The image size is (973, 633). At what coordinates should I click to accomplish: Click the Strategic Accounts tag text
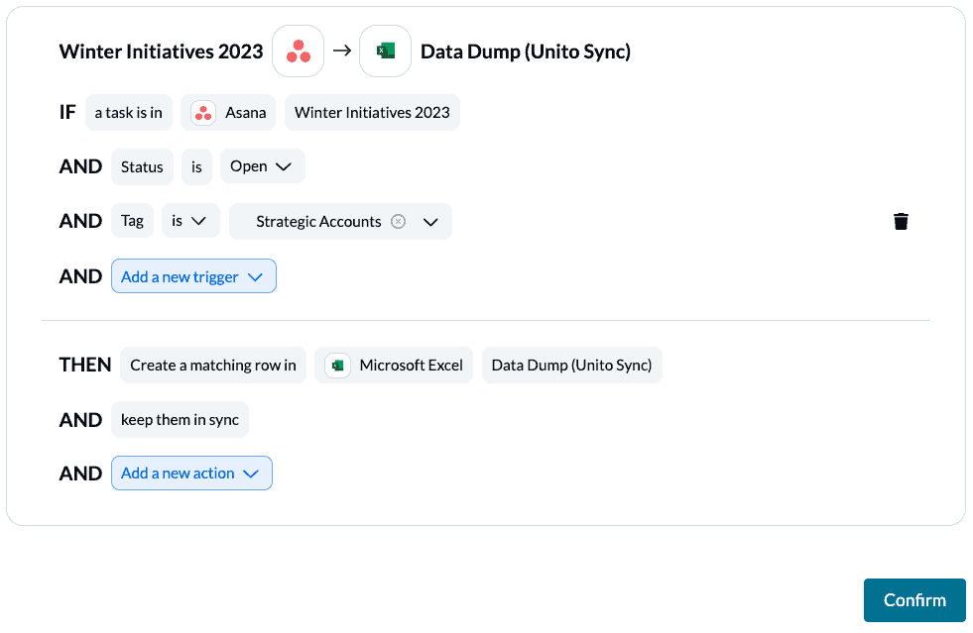(x=318, y=222)
